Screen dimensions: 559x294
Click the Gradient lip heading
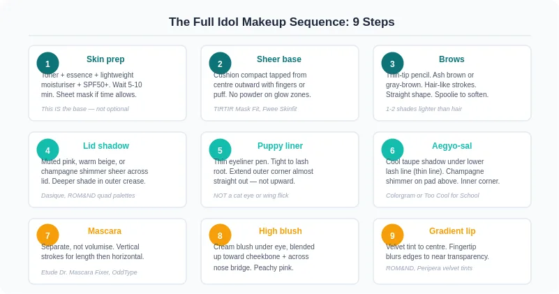pyautogui.click(x=452, y=231)
